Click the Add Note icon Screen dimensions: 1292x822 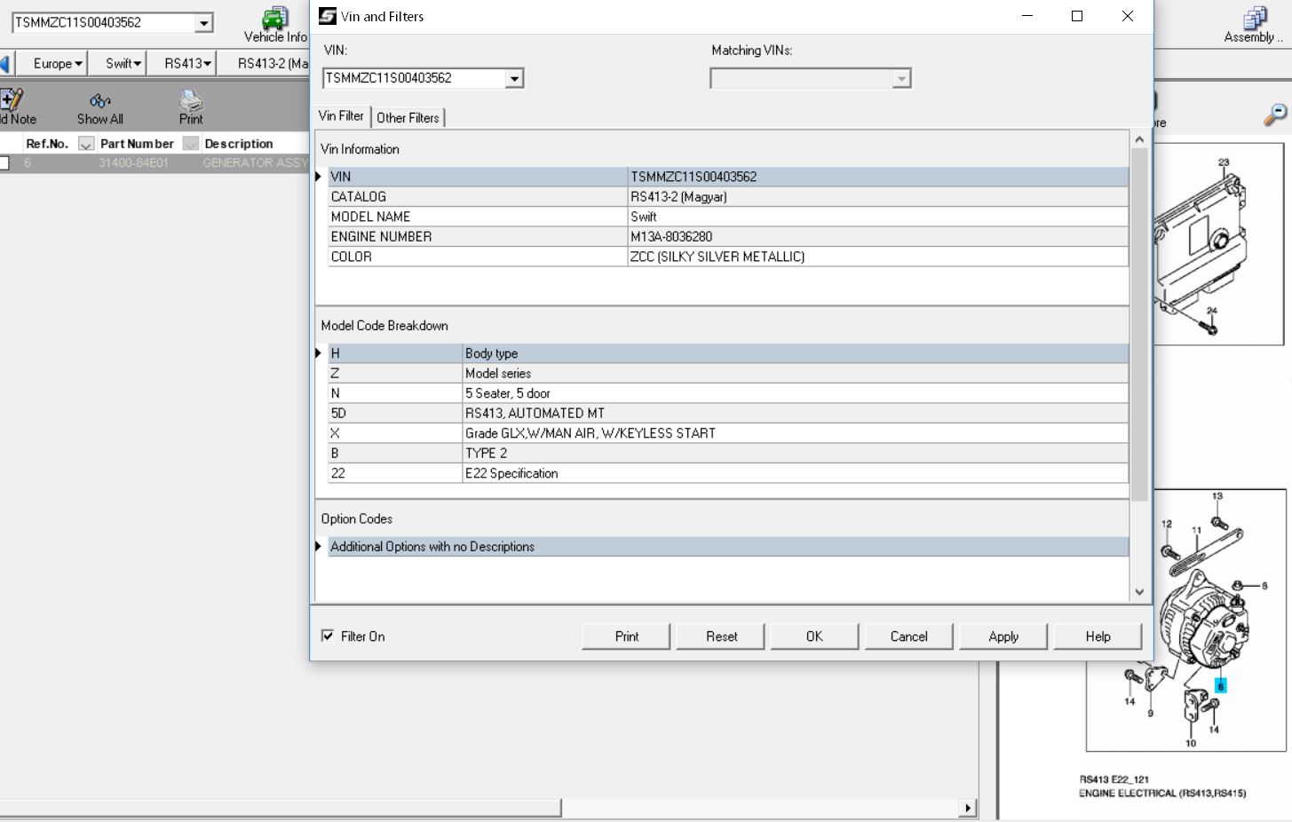pyautogui.click(x=12, y=100)
